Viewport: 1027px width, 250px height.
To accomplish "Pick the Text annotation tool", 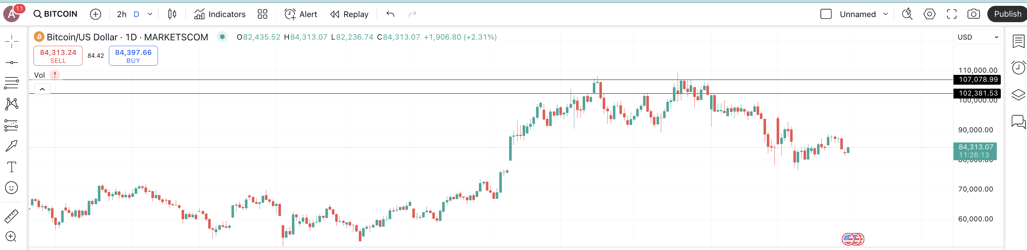I will coord(12,167).
